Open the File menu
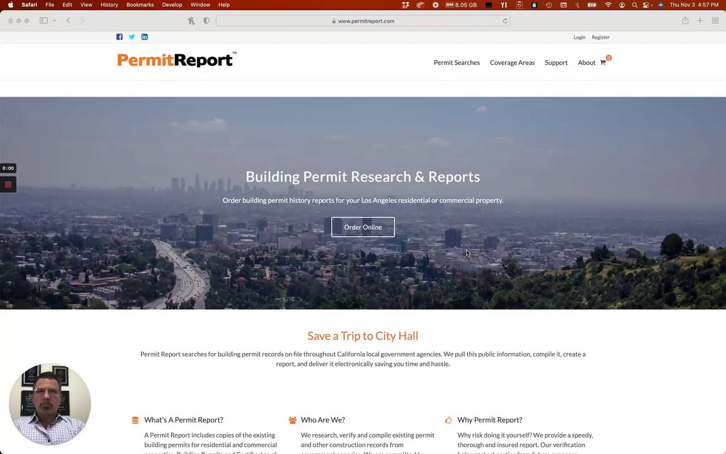Screen dimensions: 726x454 tap(50, 5)
